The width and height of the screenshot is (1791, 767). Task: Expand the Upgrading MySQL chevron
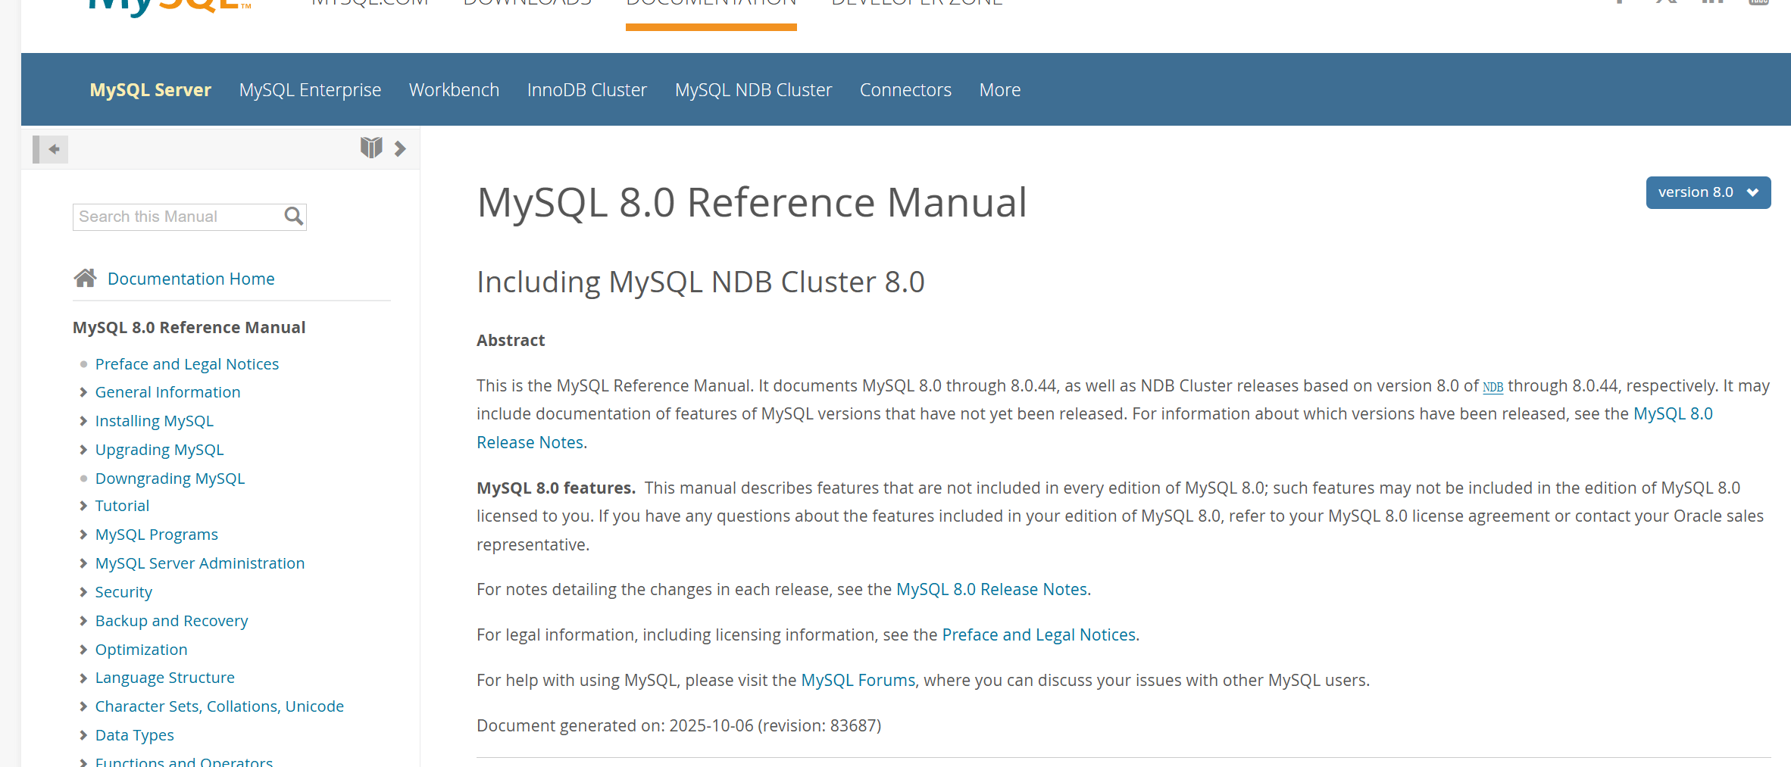[x=83, y=450]
